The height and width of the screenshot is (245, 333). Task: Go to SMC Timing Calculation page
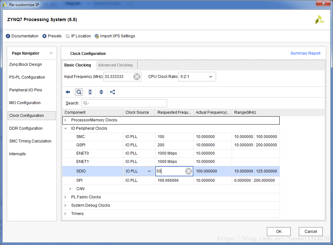(30, 141)
